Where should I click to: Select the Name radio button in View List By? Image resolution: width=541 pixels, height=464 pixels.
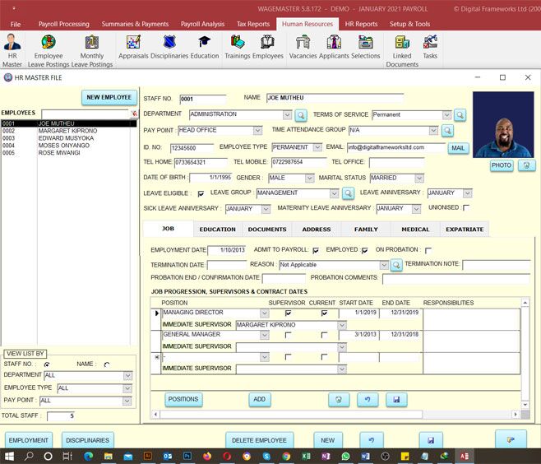point(107,364)
